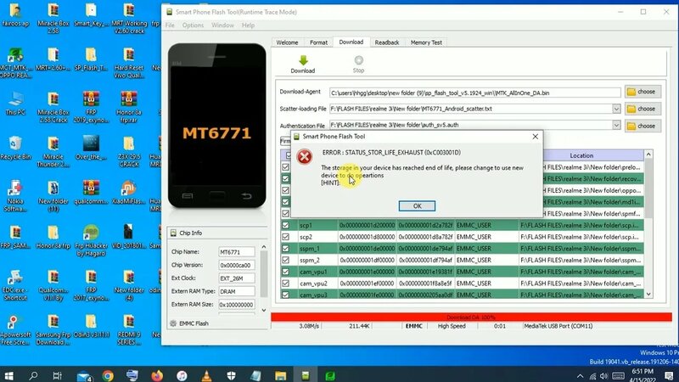Click partition table scroll-down arrow
This screenshot has height=382, width=679.
coord(648,294)
